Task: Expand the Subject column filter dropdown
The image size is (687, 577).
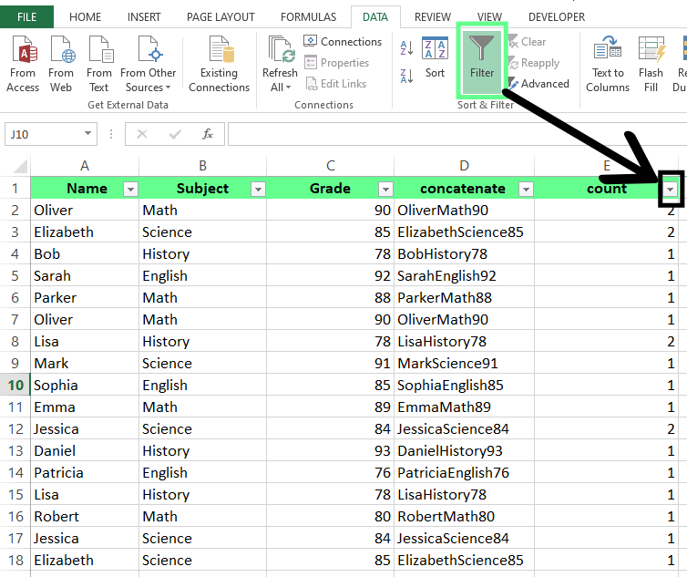Action: click(x=258, y=189)
